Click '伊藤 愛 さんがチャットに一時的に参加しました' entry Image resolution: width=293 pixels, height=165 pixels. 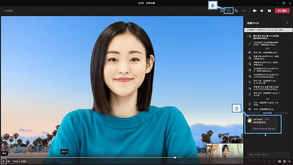266,64
